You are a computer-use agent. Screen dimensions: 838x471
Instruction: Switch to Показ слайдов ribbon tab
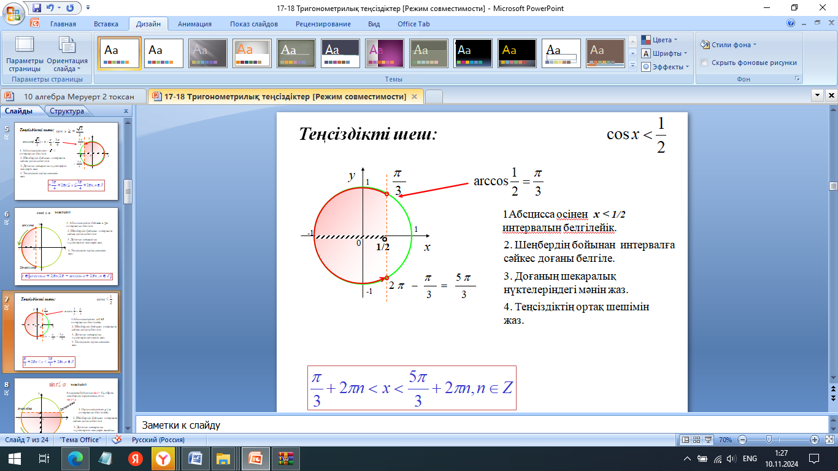click(x=254, y=24)
